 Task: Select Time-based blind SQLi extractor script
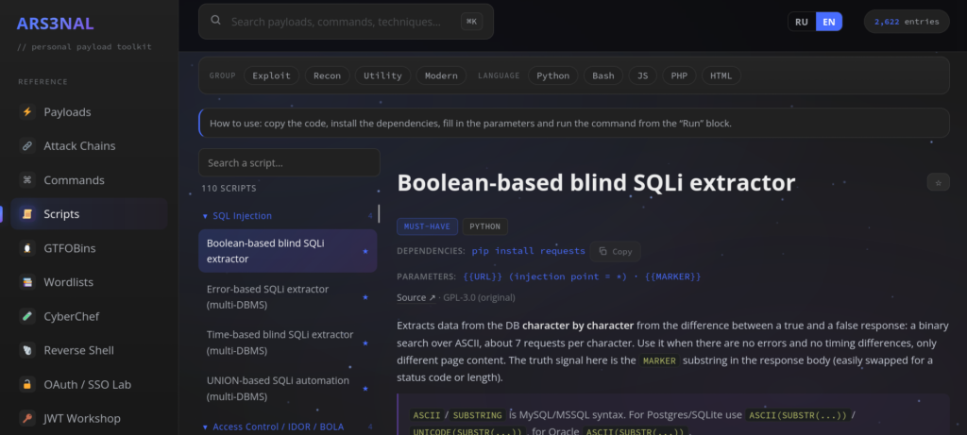(287, 343)
